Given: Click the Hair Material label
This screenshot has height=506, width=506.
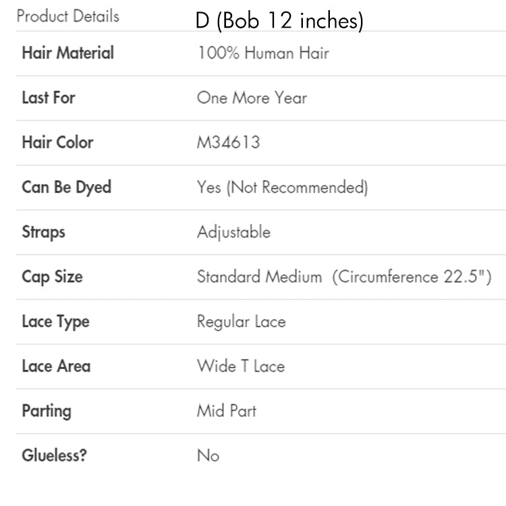Looking at the screenshot, I should click(67, 53).
